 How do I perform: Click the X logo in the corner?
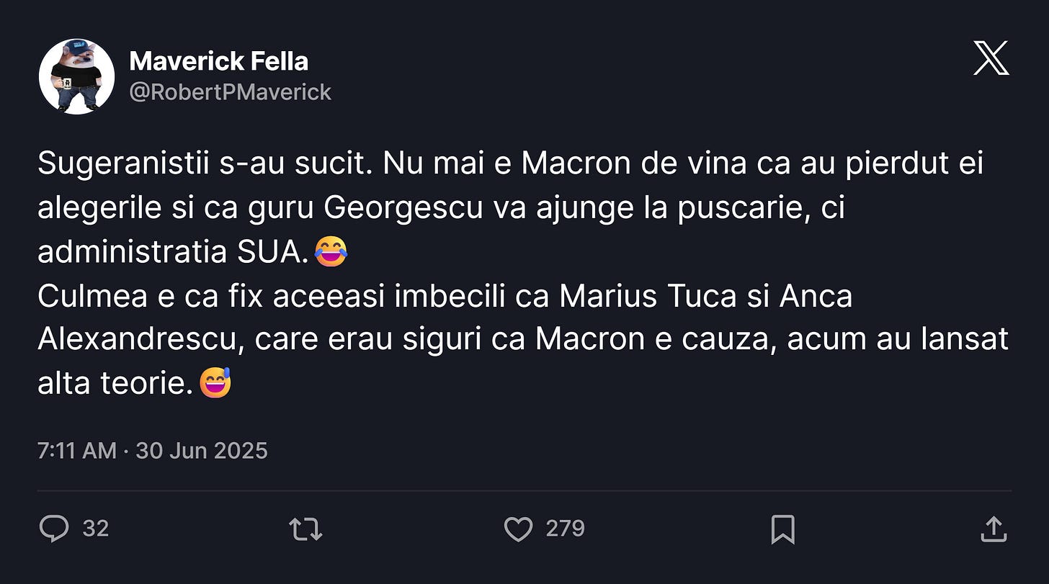click(991, 58)
